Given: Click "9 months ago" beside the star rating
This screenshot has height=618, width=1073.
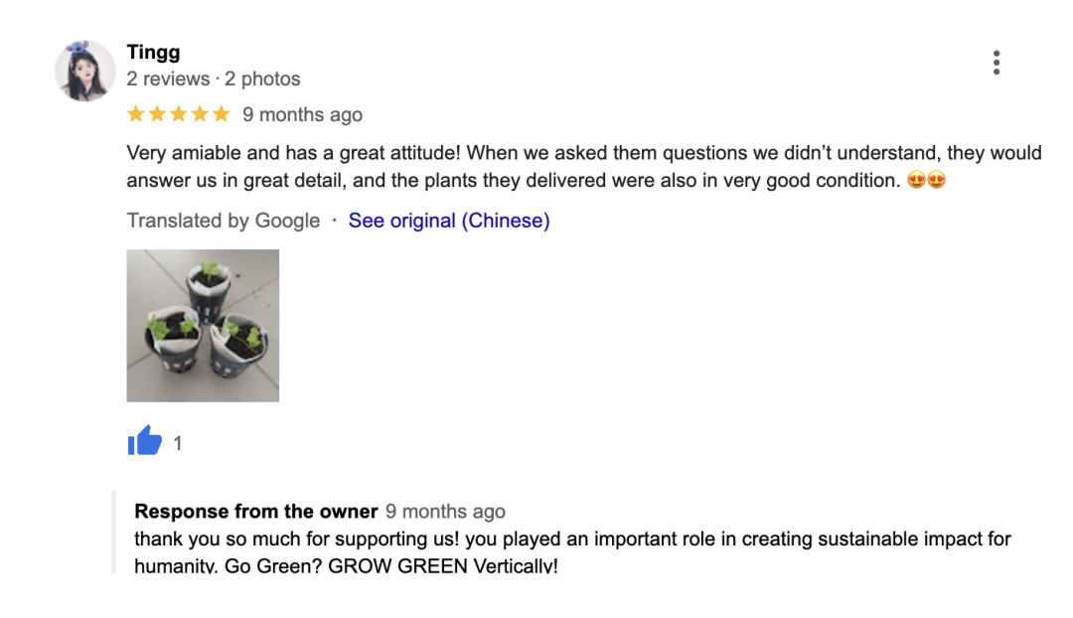Looking at the screenshot, I should pyautogui.click(x=302, y=114).
